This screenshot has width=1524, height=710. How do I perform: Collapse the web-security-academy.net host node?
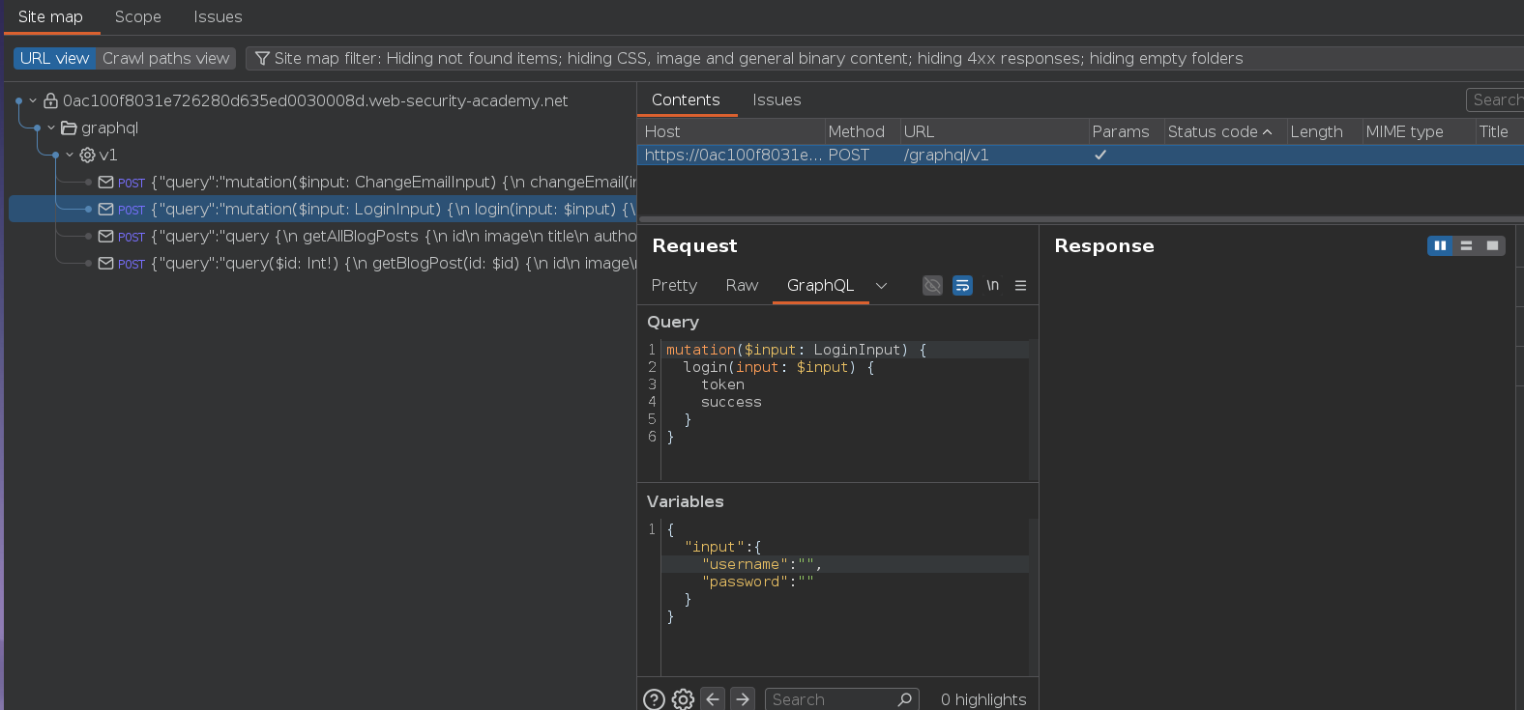click(33, 100)
